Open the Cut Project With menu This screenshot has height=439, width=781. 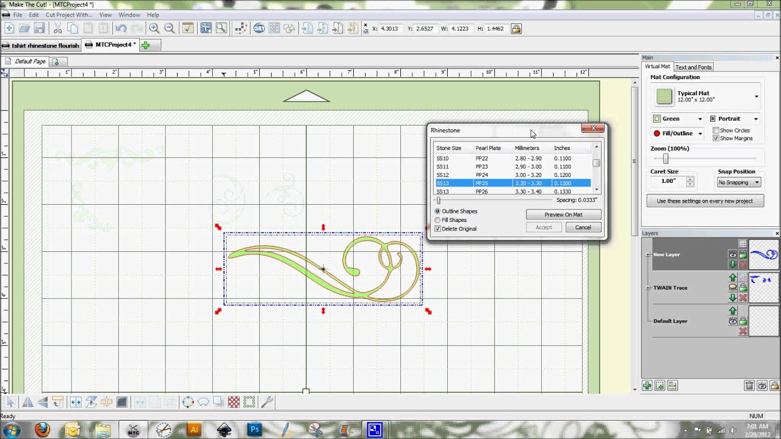69,15
